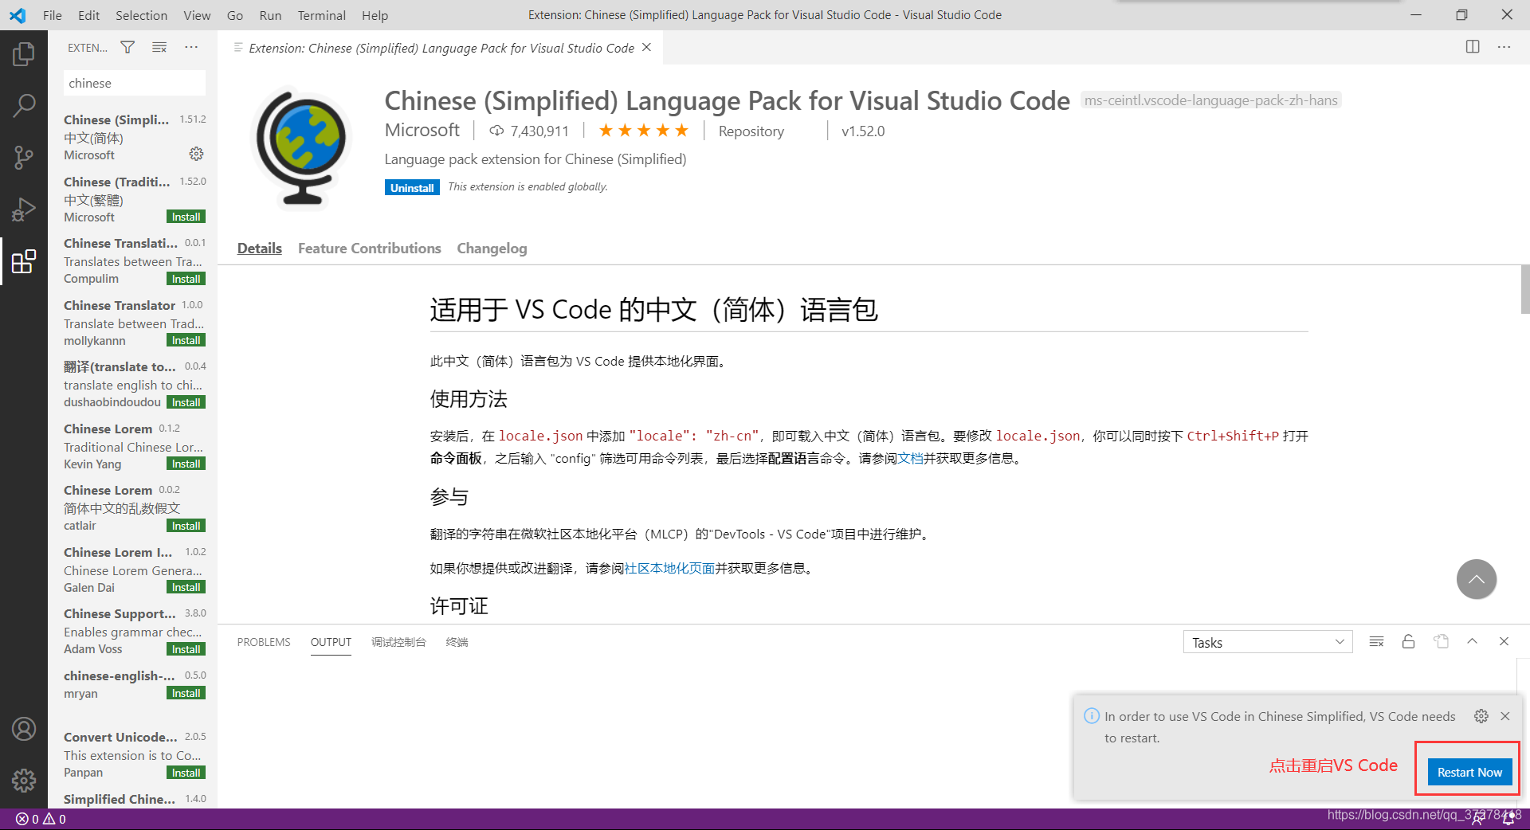Open output log file icon
1530x830 pixels.
click(x=1441, y=642)
